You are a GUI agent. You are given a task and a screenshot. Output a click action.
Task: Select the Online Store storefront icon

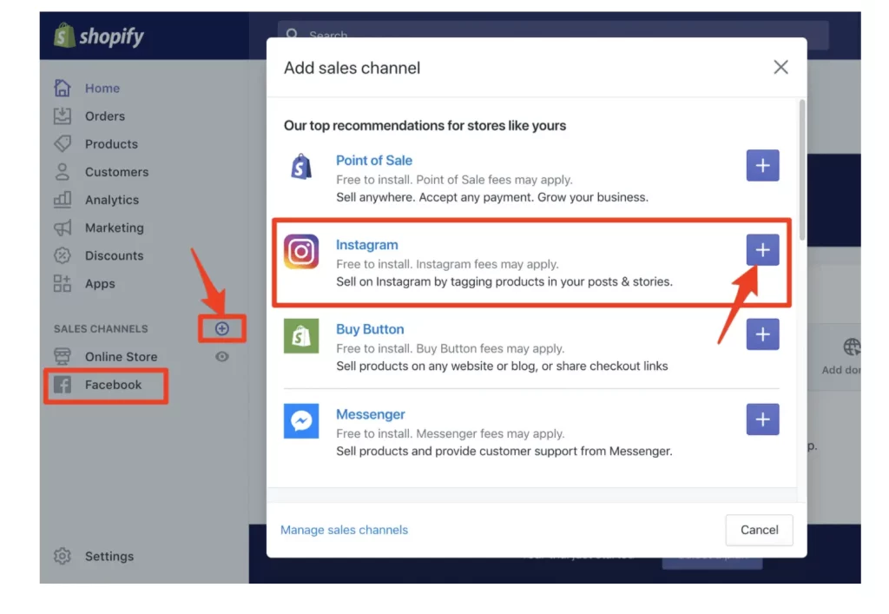coord(63,356)
